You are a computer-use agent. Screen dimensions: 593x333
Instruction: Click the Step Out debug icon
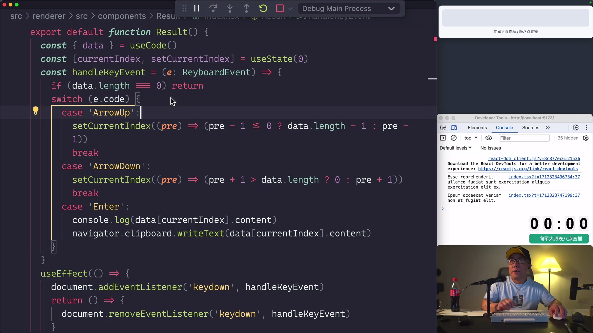pyautogui.click(x=247, y=8)
